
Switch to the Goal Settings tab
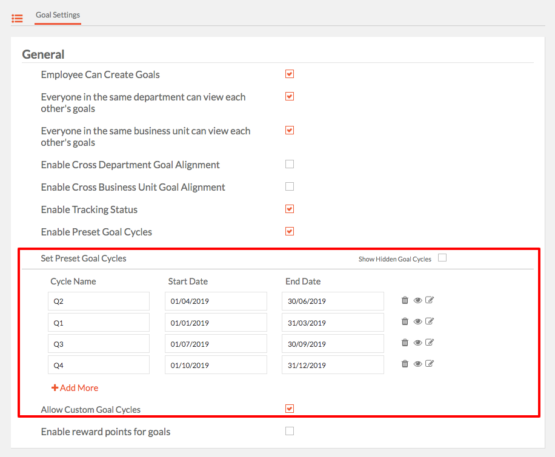pos(58,15)
